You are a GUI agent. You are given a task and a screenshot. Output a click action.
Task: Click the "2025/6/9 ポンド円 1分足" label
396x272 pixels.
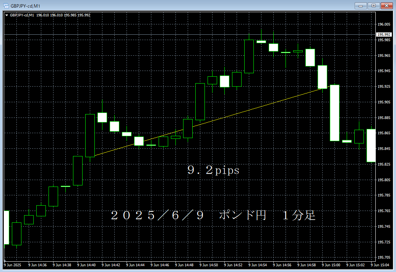tap(213, 216)
